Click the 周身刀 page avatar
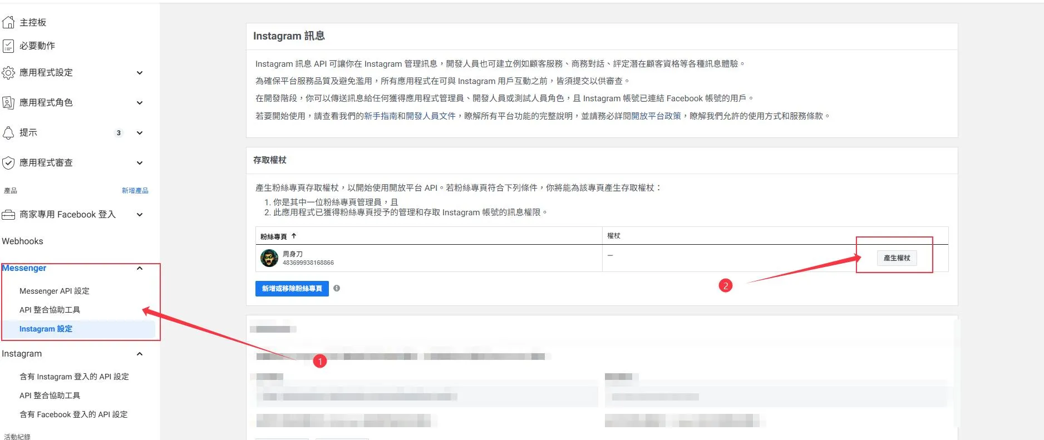The image size is (1044, 440). coord(269,258)
